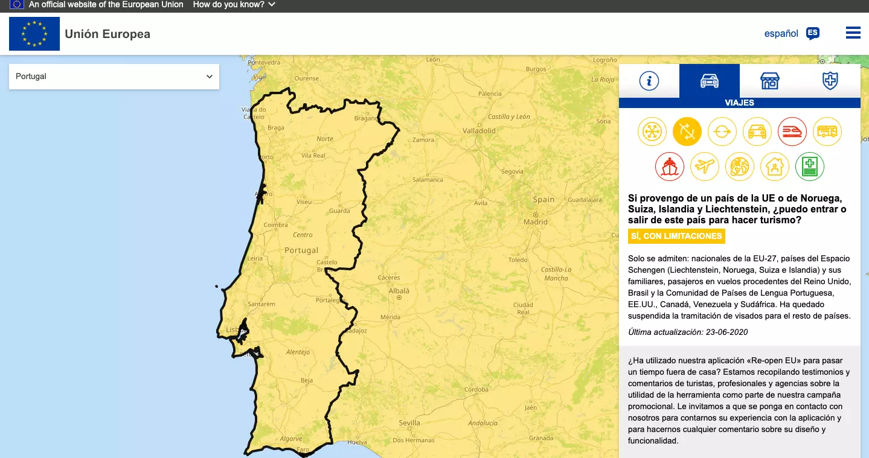Select the snowflake arrows travel icon
The width and height of the screenshot is (869, 458).
[x=652, y=132]
